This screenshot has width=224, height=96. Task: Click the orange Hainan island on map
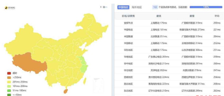(x=66, y=91)
